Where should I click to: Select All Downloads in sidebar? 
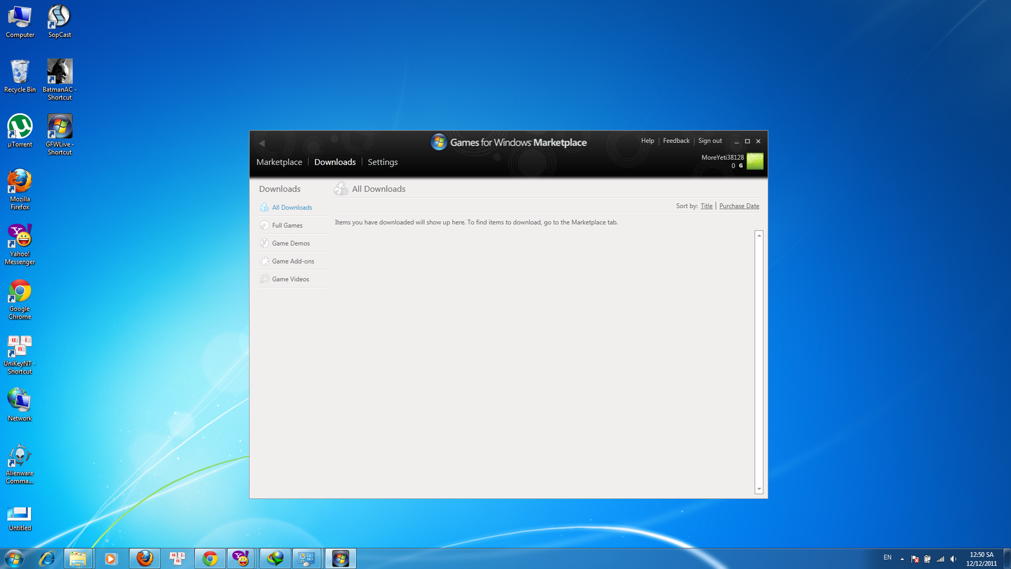pyautogui.click(x=292, y=207)
